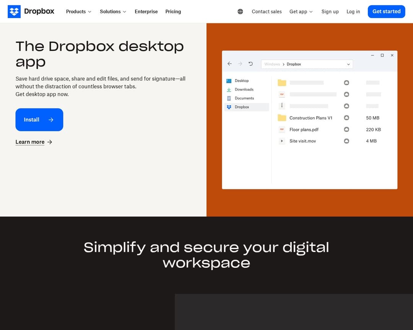Click the back arrow in explorer window
413x330 pixels.
[x=230, y=64]
